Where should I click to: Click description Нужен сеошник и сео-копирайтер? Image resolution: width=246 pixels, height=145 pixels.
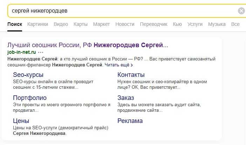162,85
